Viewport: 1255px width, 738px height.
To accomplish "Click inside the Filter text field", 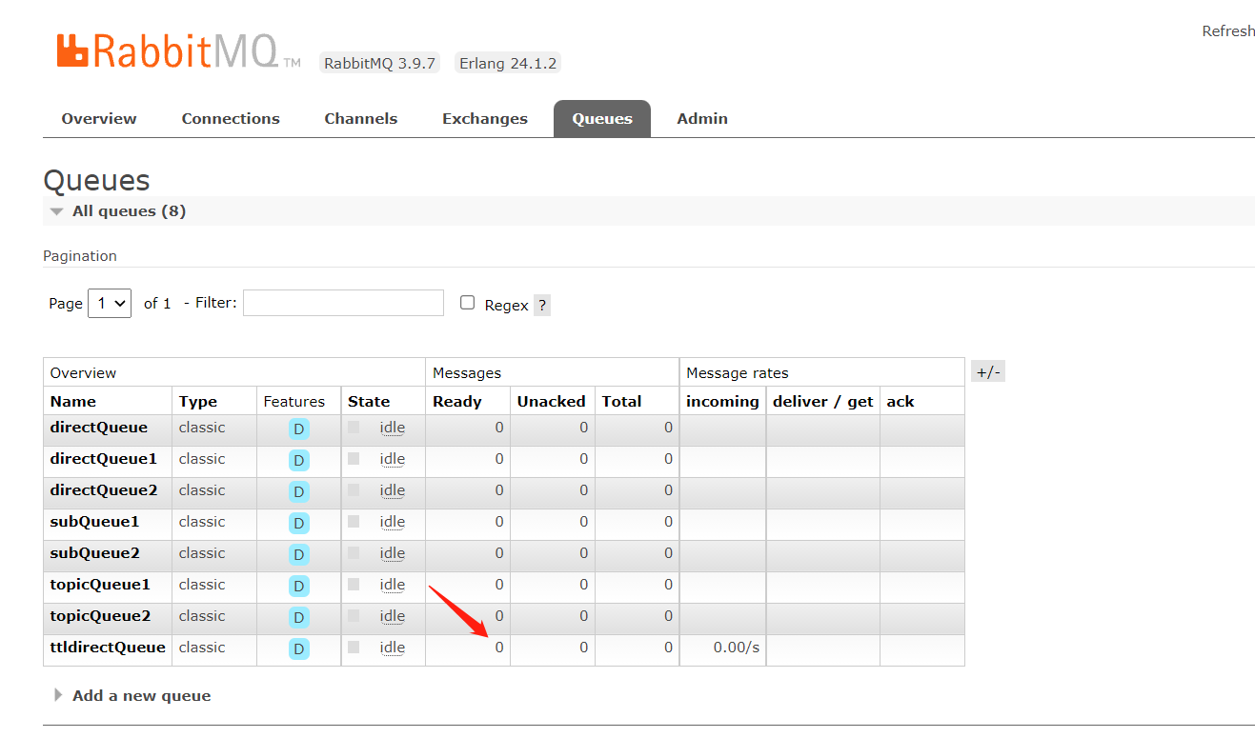I will coord(343,303).
